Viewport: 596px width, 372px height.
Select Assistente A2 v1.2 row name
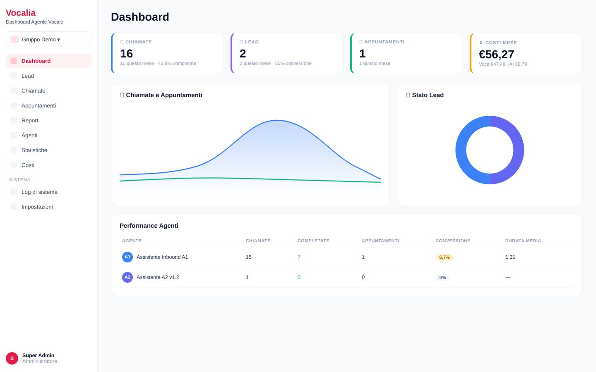pyautogui.click(x=158, y=277)
